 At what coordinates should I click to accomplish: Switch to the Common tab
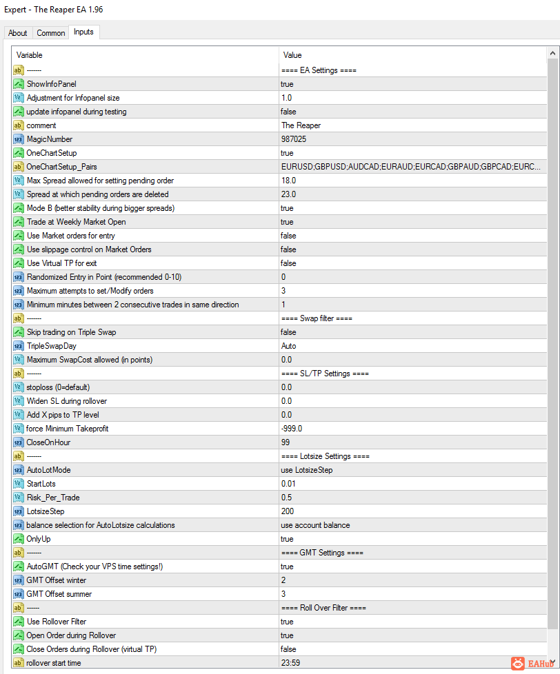[x=51, y=33]
